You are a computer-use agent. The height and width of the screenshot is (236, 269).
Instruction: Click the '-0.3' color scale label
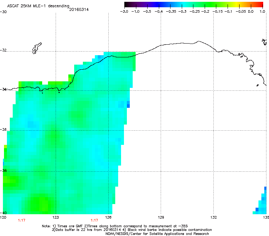click(182, 12)
